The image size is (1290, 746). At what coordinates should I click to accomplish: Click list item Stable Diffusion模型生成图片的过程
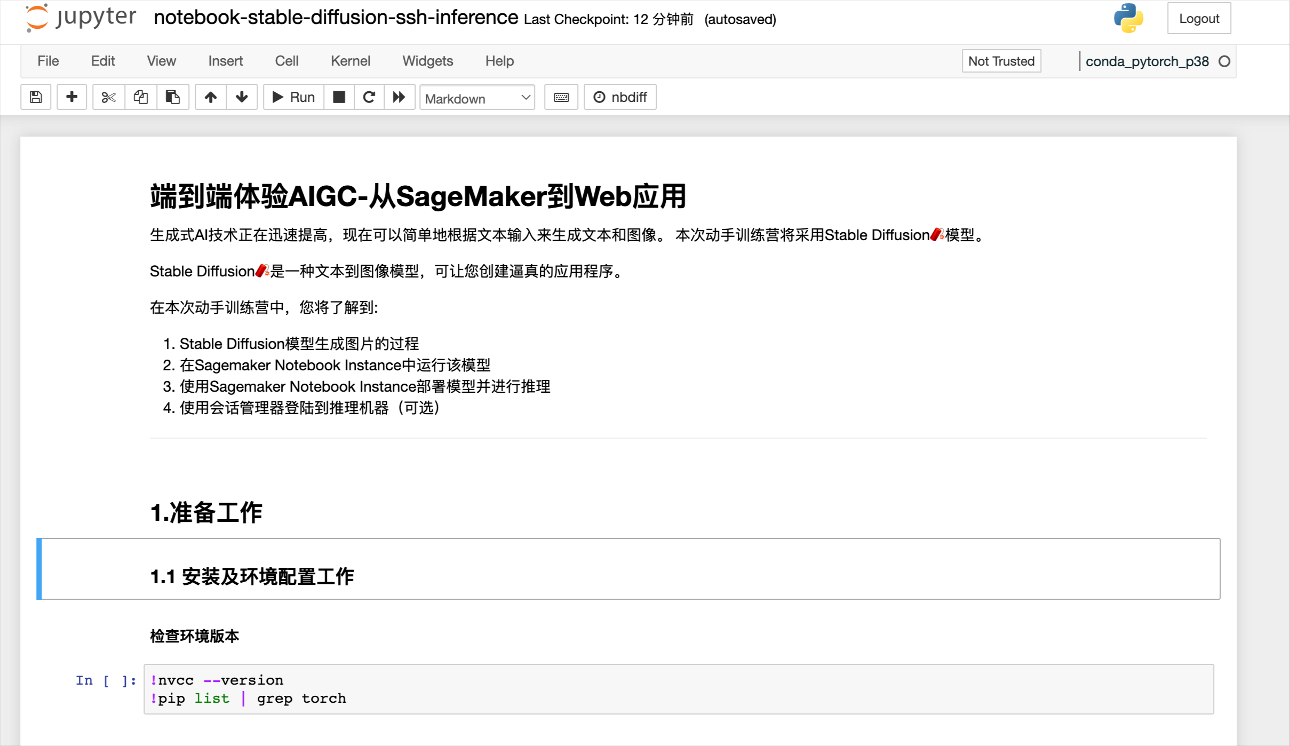click(x=299, y=344)
